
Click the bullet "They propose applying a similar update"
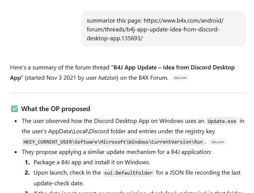tap(116, 152)
